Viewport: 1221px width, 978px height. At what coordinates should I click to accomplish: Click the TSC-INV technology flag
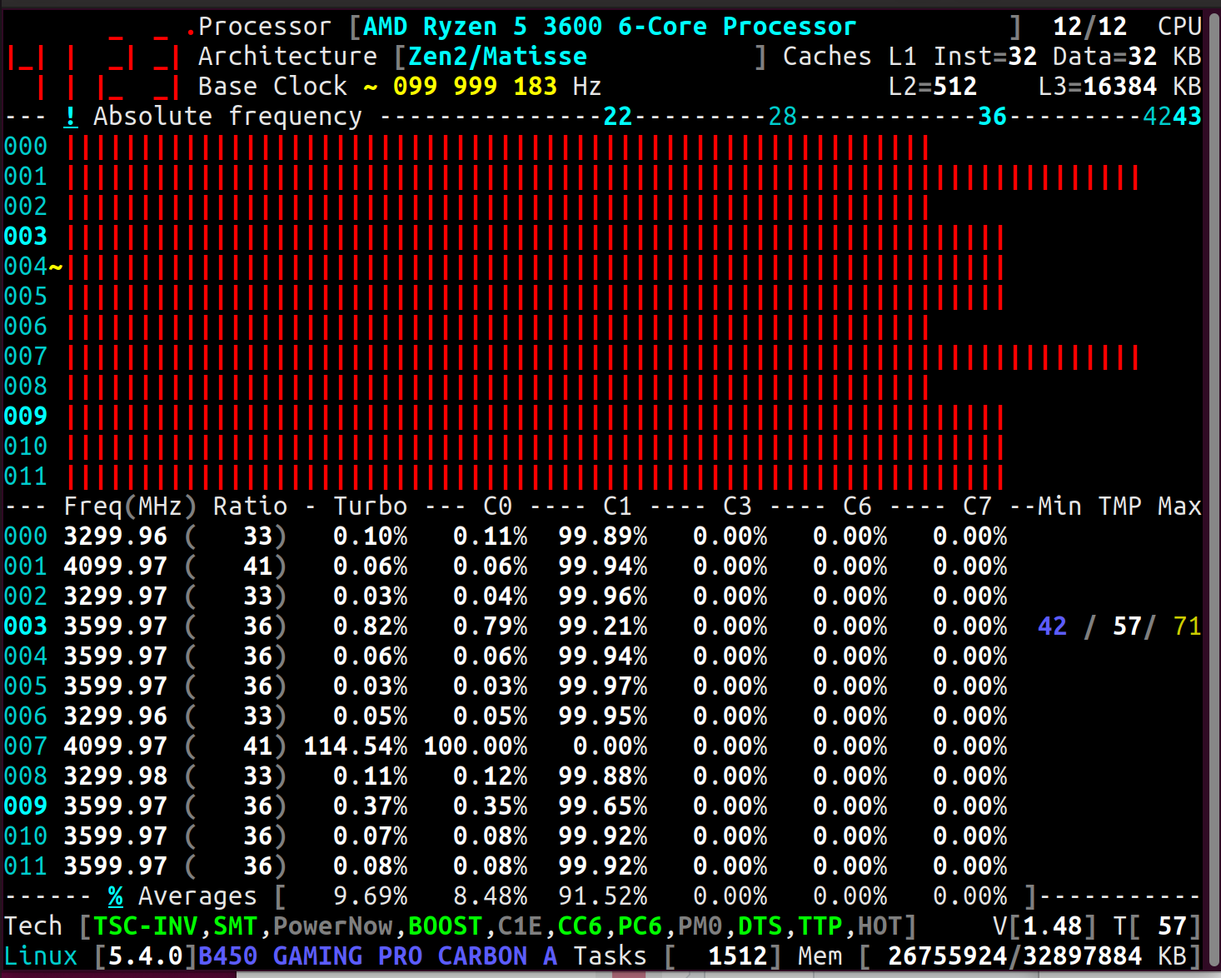click(146, 926)
